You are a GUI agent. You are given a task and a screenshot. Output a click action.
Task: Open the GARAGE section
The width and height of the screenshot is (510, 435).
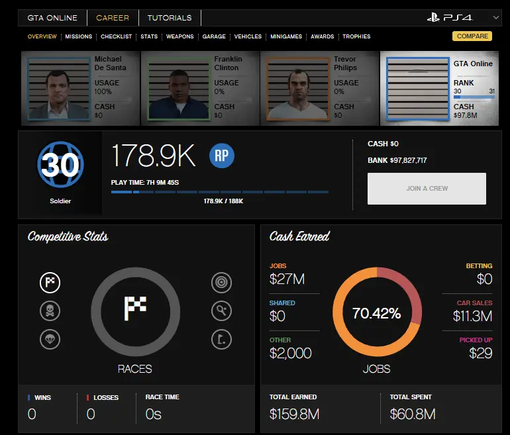pyautogui.click(x=214, y=36)
